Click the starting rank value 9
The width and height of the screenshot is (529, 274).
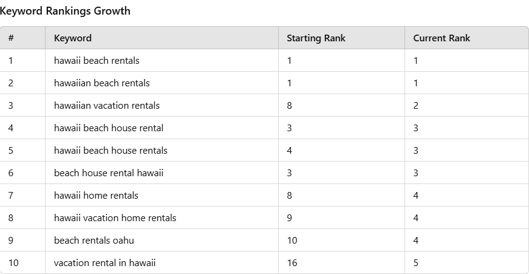290,218
